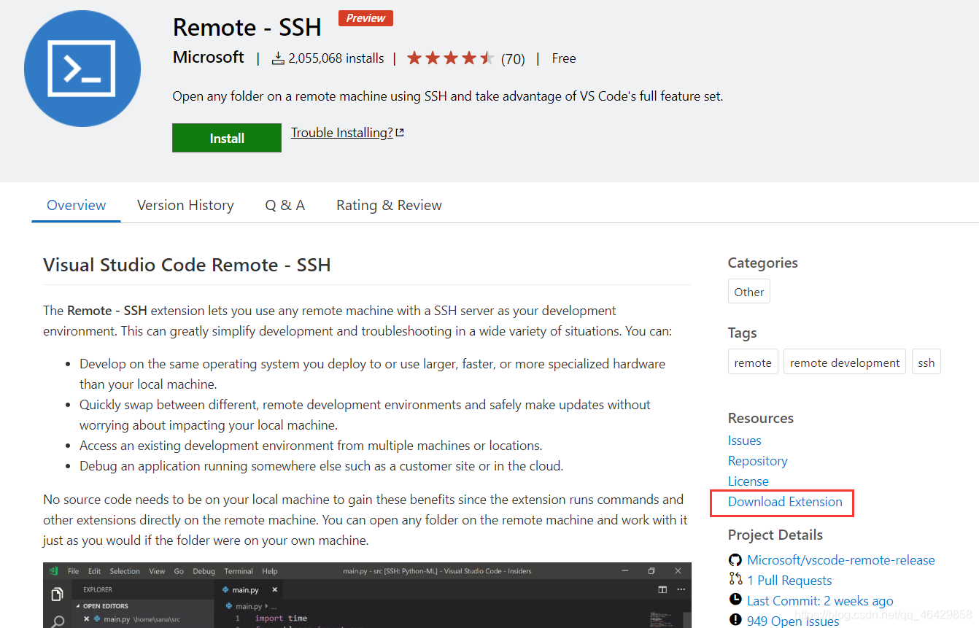The image size is (979, 628).
Task: Open the License resource link
Action: (x=748, y=481)
